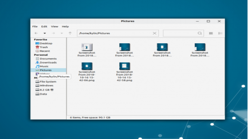This screenshot has width=248, height=139.
Task: Open the File System location
Action: tap(48, 82)
